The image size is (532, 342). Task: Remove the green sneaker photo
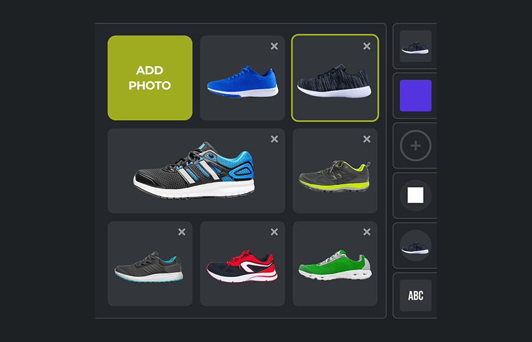coord(366,232)
